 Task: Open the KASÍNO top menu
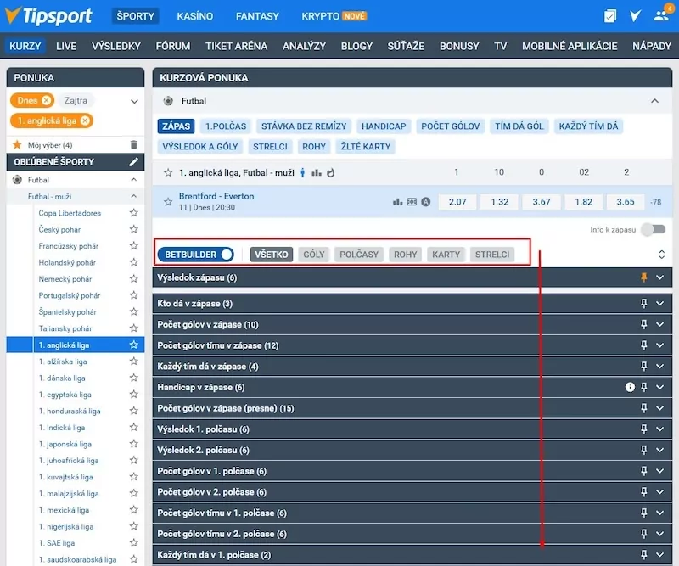pos(195,16)
